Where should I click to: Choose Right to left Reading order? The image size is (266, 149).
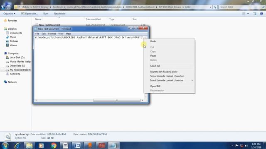[x=164, y=72]
